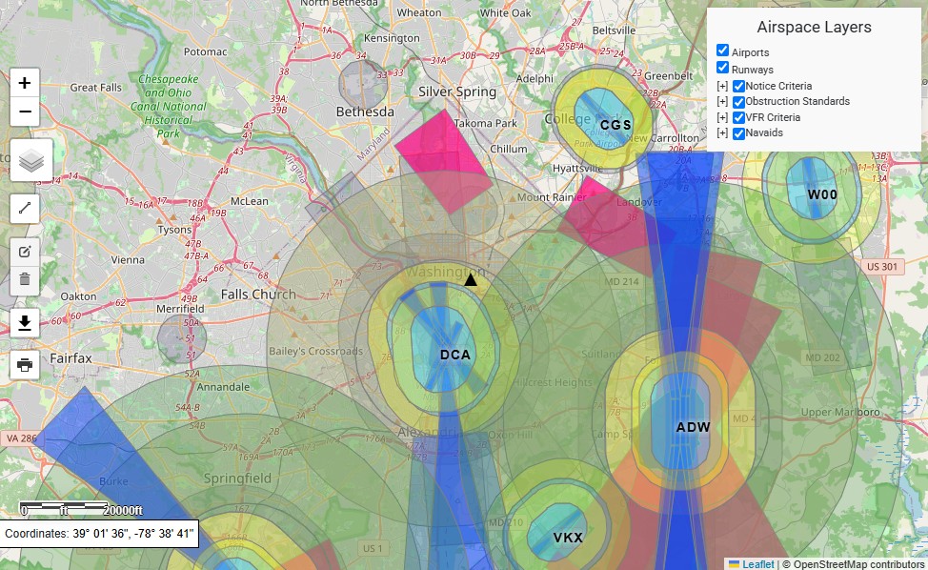Print the map using the printer icon

click(24, 365)
